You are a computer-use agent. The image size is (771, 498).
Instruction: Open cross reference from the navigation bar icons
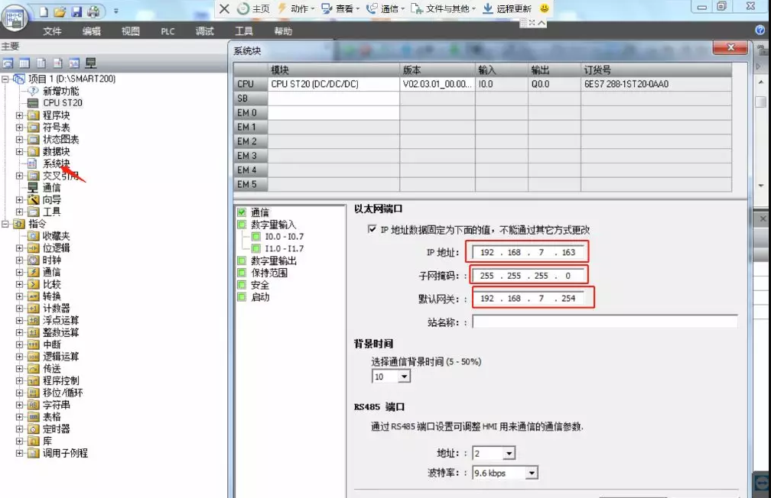pos(74,63)
